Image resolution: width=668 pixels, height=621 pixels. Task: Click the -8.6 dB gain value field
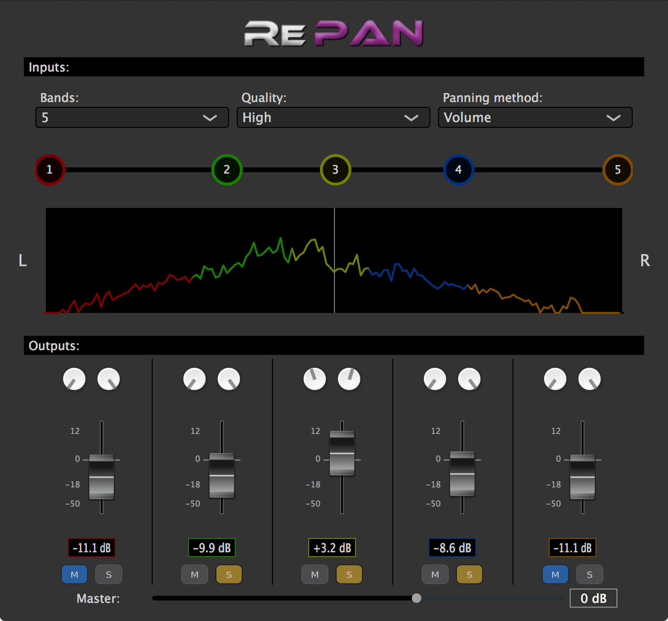click(452, 548)
